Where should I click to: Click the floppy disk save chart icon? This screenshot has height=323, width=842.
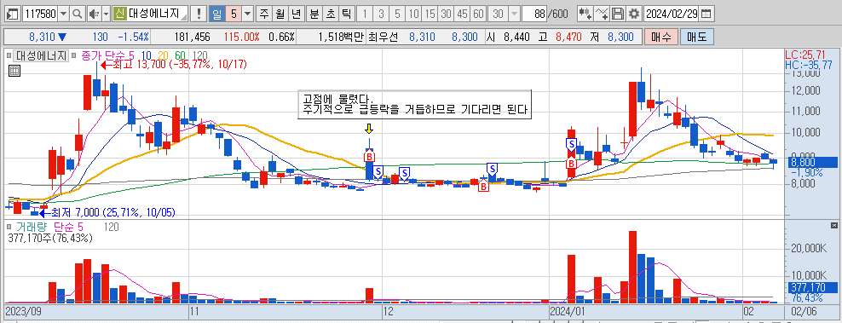point(619,14)
